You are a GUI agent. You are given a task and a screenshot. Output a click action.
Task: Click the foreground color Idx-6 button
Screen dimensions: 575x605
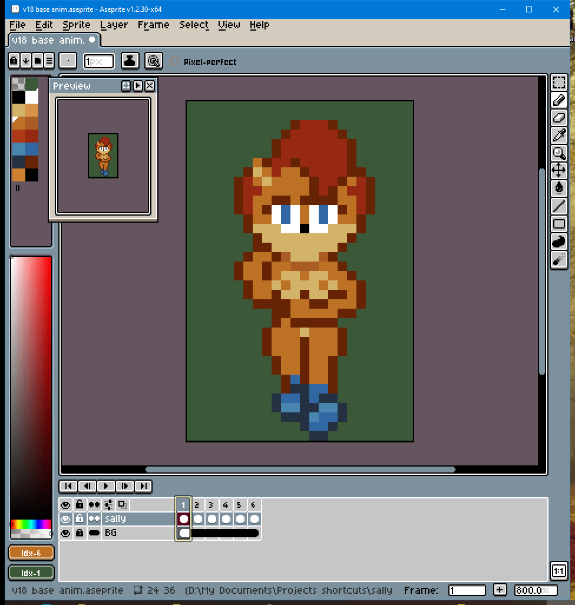tap(31, 553)
